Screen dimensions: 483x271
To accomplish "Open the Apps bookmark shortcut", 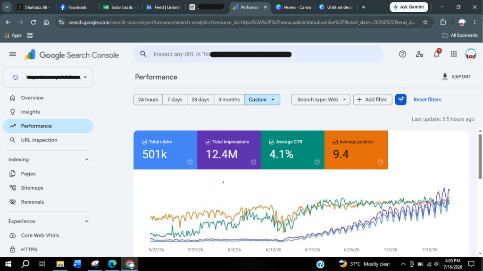I will pyautogui.click(x=13, y=35).
